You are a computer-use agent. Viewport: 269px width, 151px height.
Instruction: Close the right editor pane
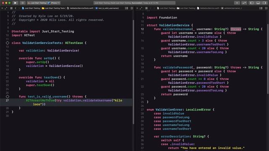pyautogui.click(x=137, y=8)
